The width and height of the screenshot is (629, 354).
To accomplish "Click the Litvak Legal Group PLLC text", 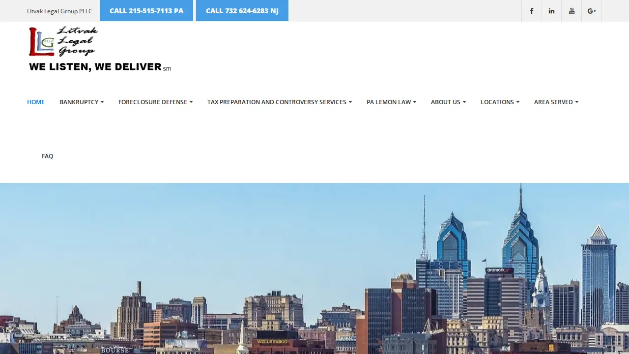I will 59,11.
